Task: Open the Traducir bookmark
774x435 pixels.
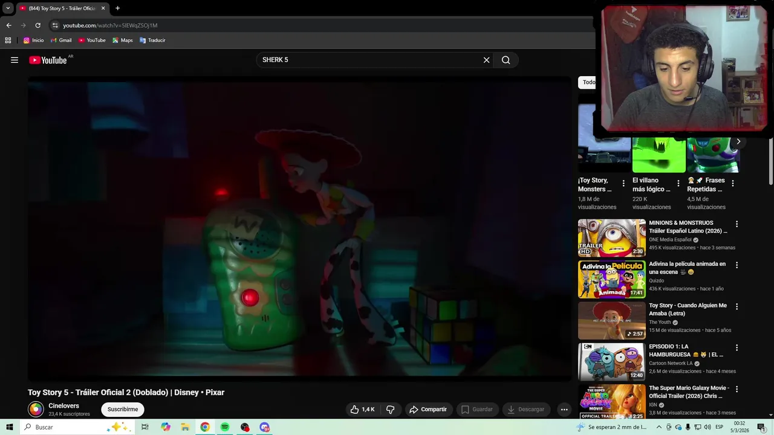Action: 152,40
